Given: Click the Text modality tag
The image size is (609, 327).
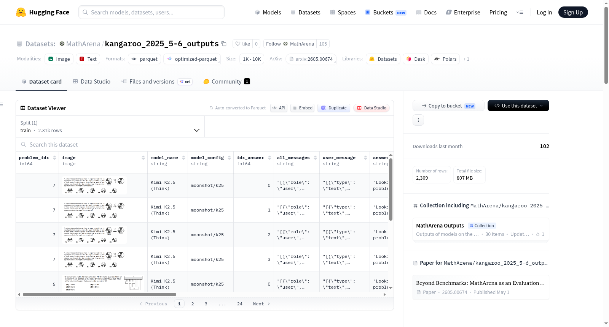Looking at the screenshot, I should tap(88, 59).
